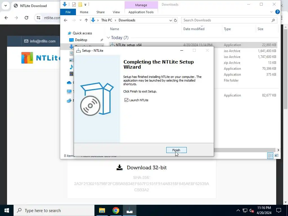Open the Customize Quick Access Toolbar dropdown
Screen dimensions: 288x216
point(85,4)
